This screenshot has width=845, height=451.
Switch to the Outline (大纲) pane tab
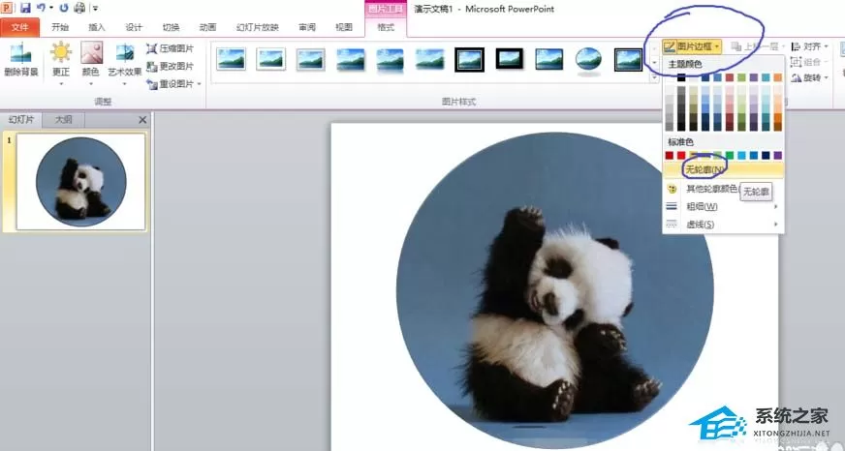[x=63, y=120]
